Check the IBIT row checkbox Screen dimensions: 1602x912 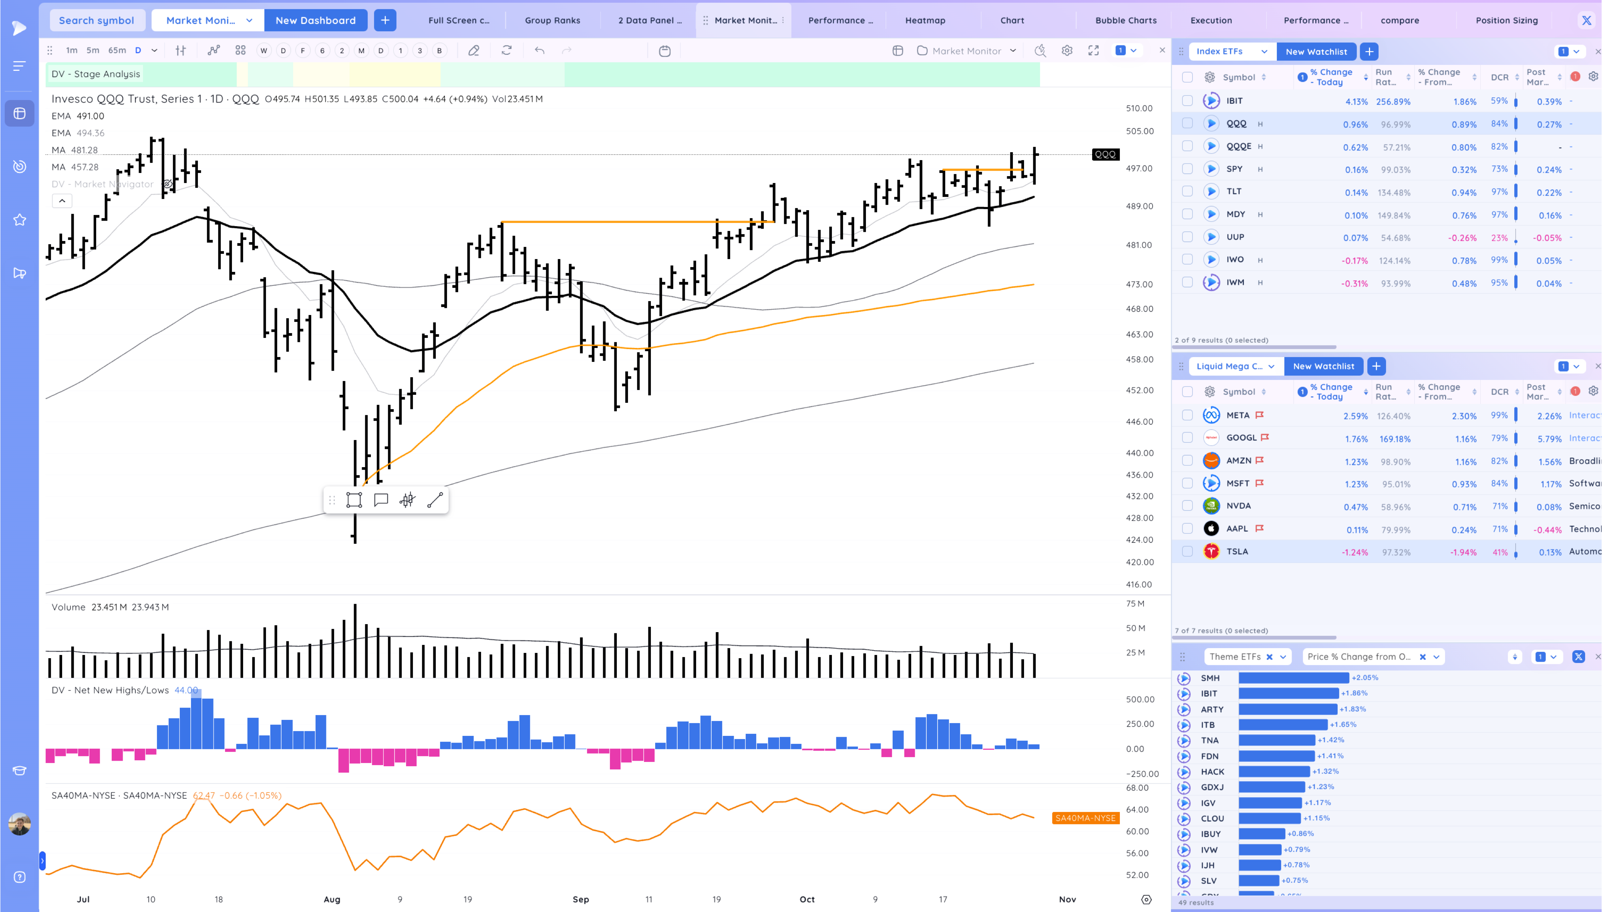[x=1187, y=100]
